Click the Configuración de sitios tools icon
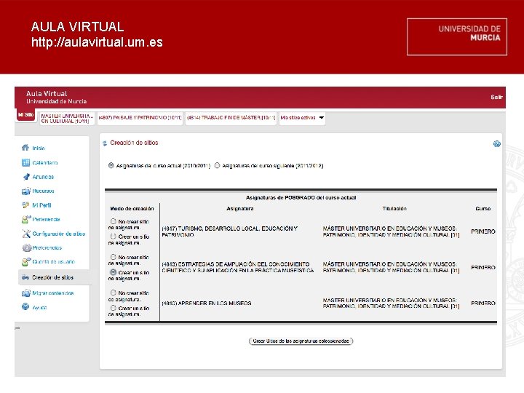524x393 pixels. click(26, 234)
